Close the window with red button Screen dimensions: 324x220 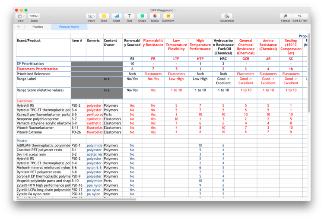tap(16, 10)
